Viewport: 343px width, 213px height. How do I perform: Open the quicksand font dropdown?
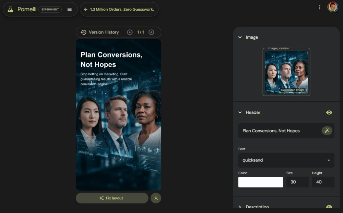coord(286,160)
